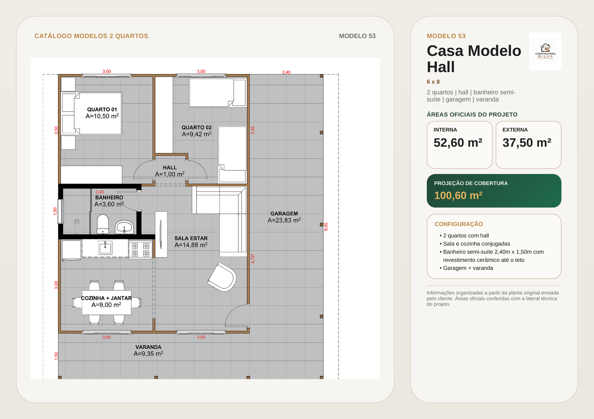The height and width of the screenshot is (419, 594).
Task: Select the 'QUARTO 01' room label
Action: pos(102,109)
